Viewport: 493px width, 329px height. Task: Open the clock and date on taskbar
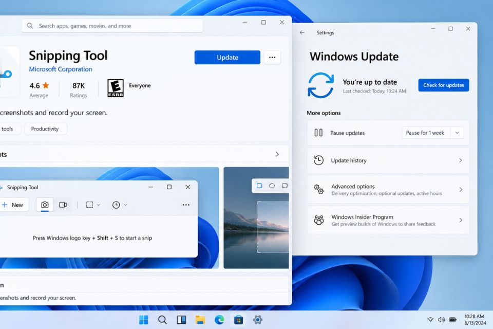tap(475, 320)
